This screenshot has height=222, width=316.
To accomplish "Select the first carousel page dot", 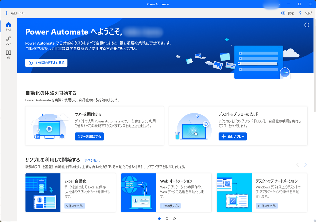I will (159, 218).
